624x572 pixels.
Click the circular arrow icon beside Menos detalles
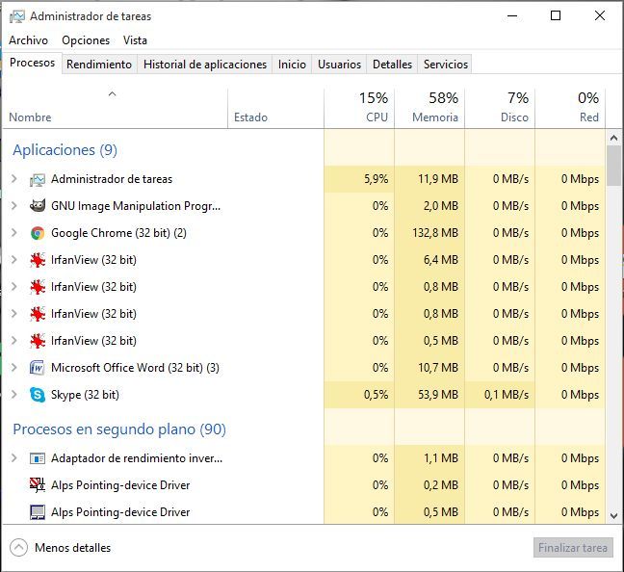click(18, 547)
